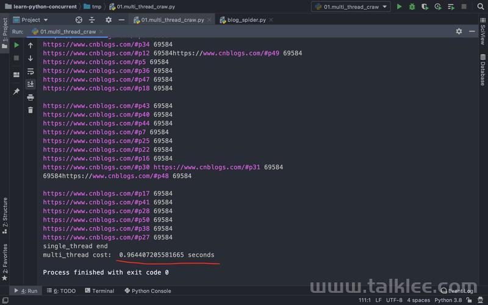Open the cnblogs #p17 link

click(x=96, y=193)
